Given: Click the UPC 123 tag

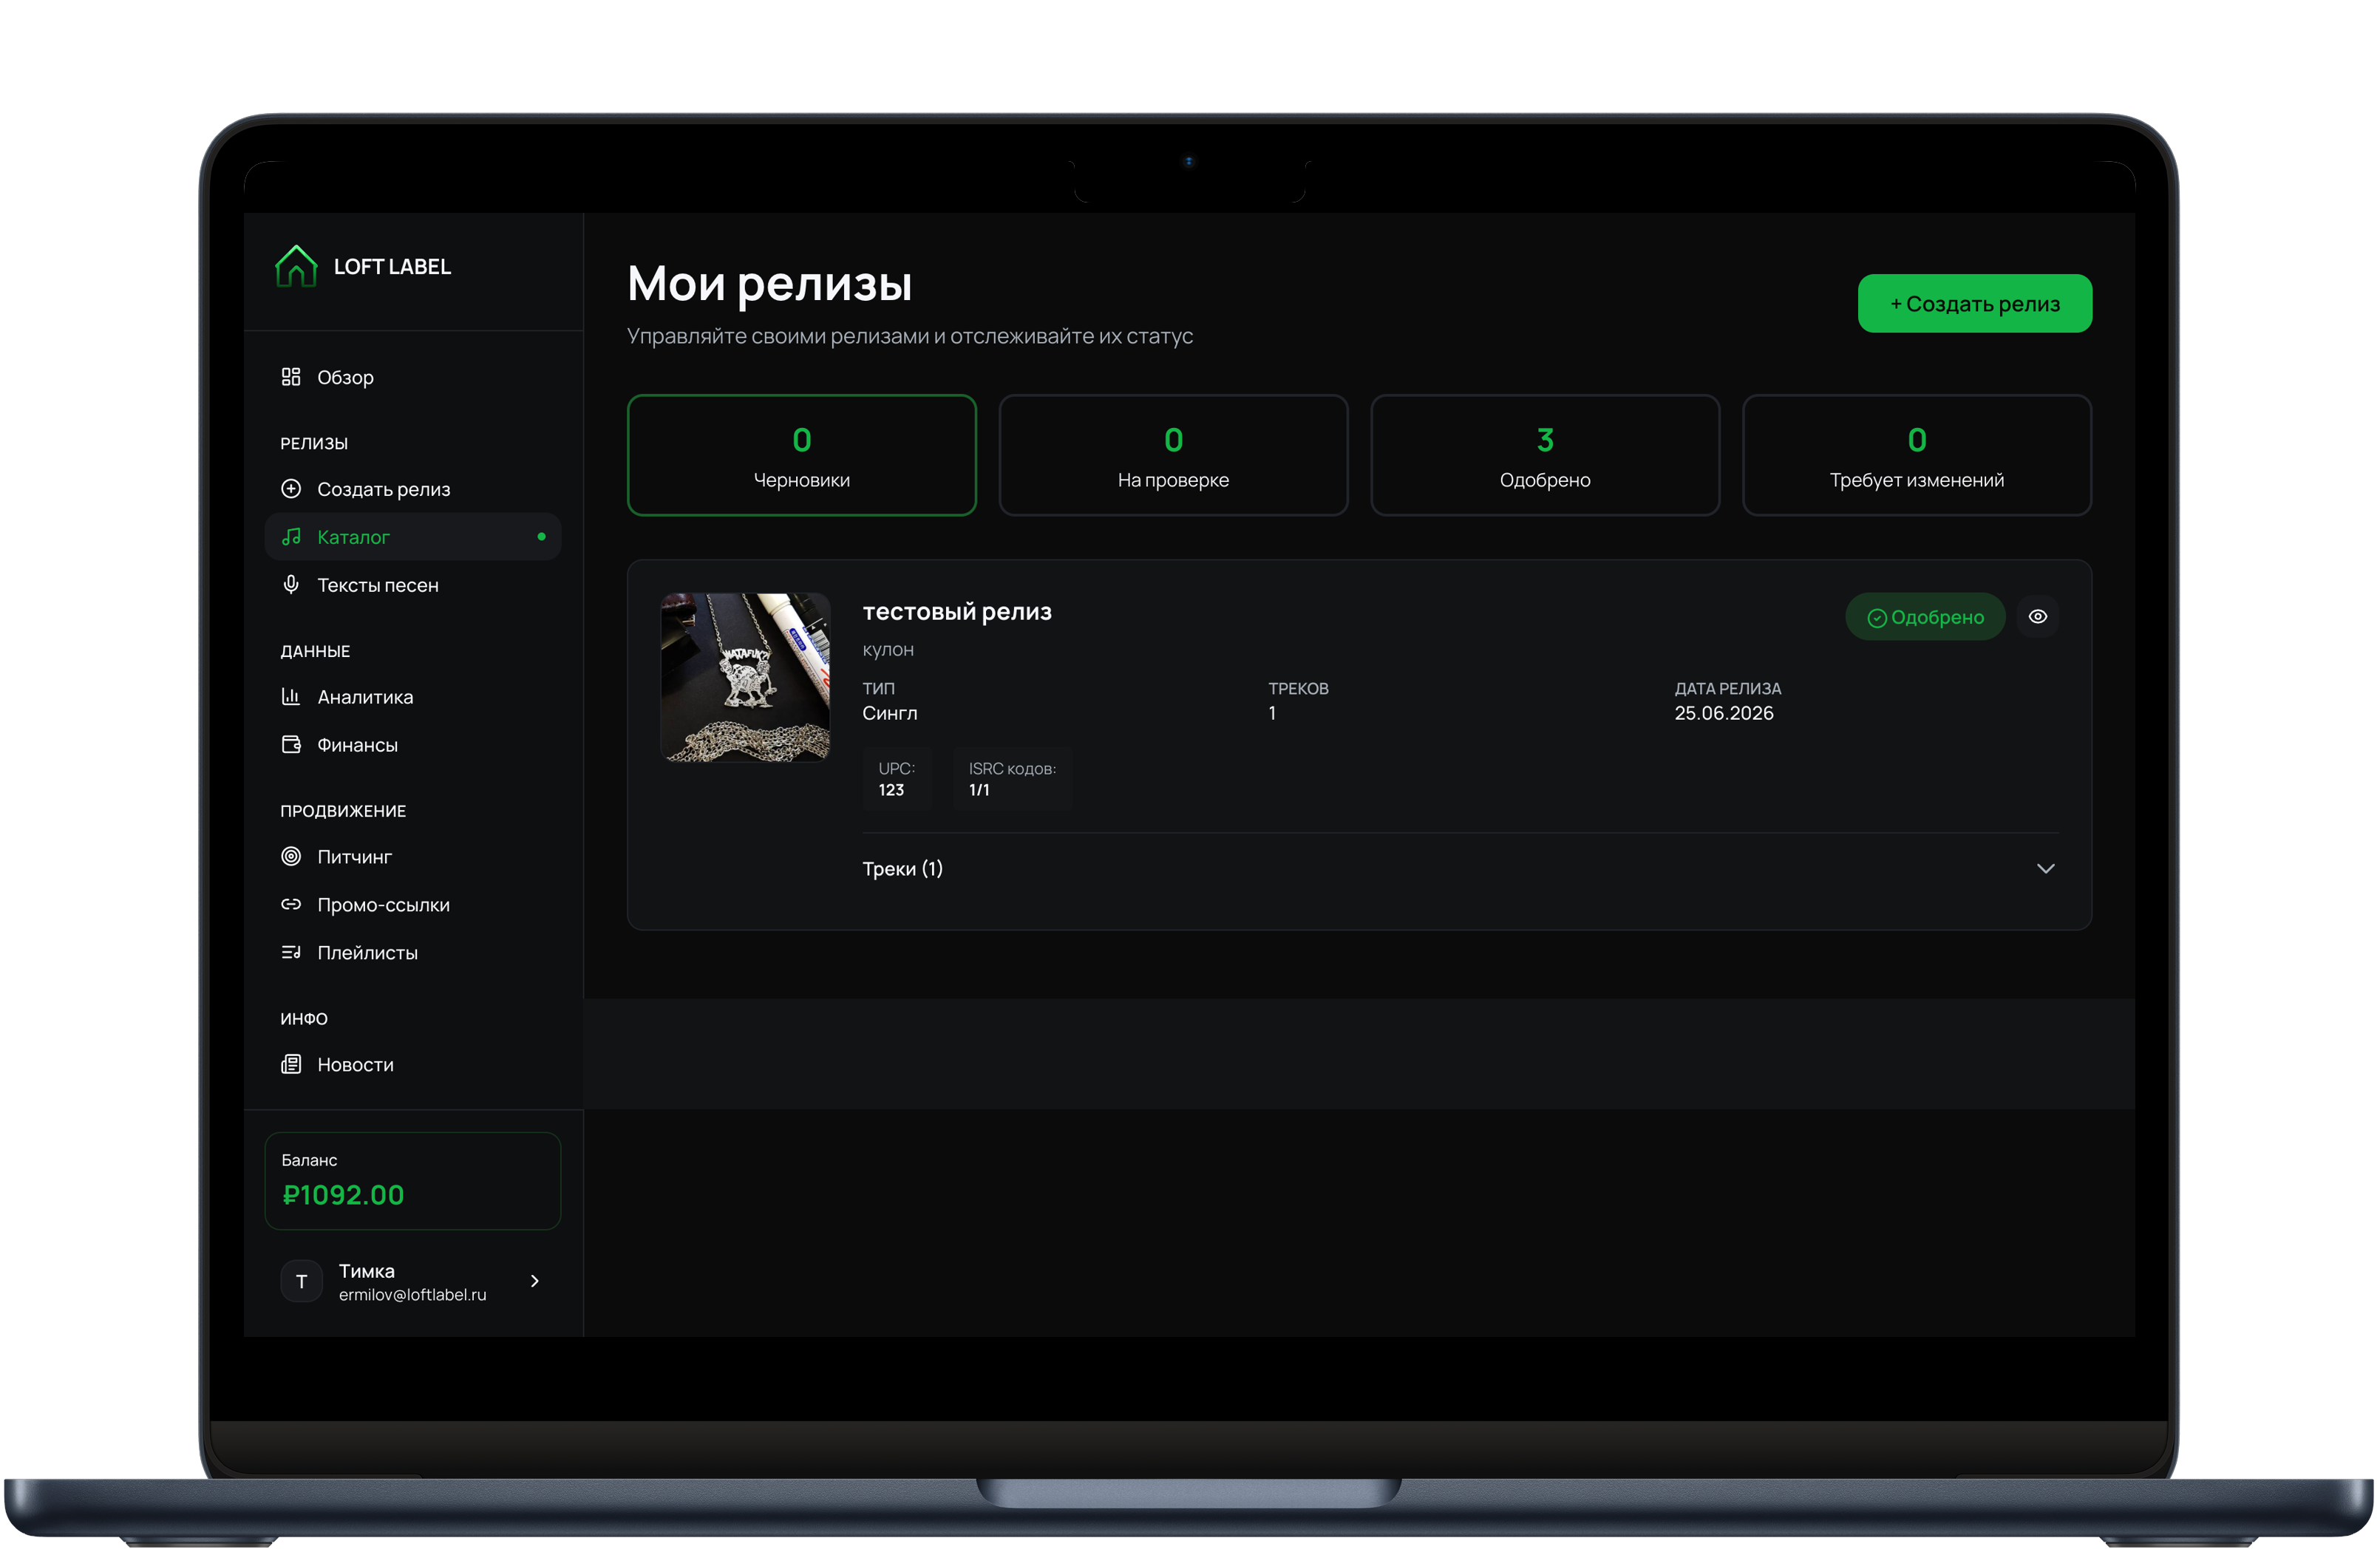Looking at the screenshot, I should pyautogui.click(x=897, y=779).
